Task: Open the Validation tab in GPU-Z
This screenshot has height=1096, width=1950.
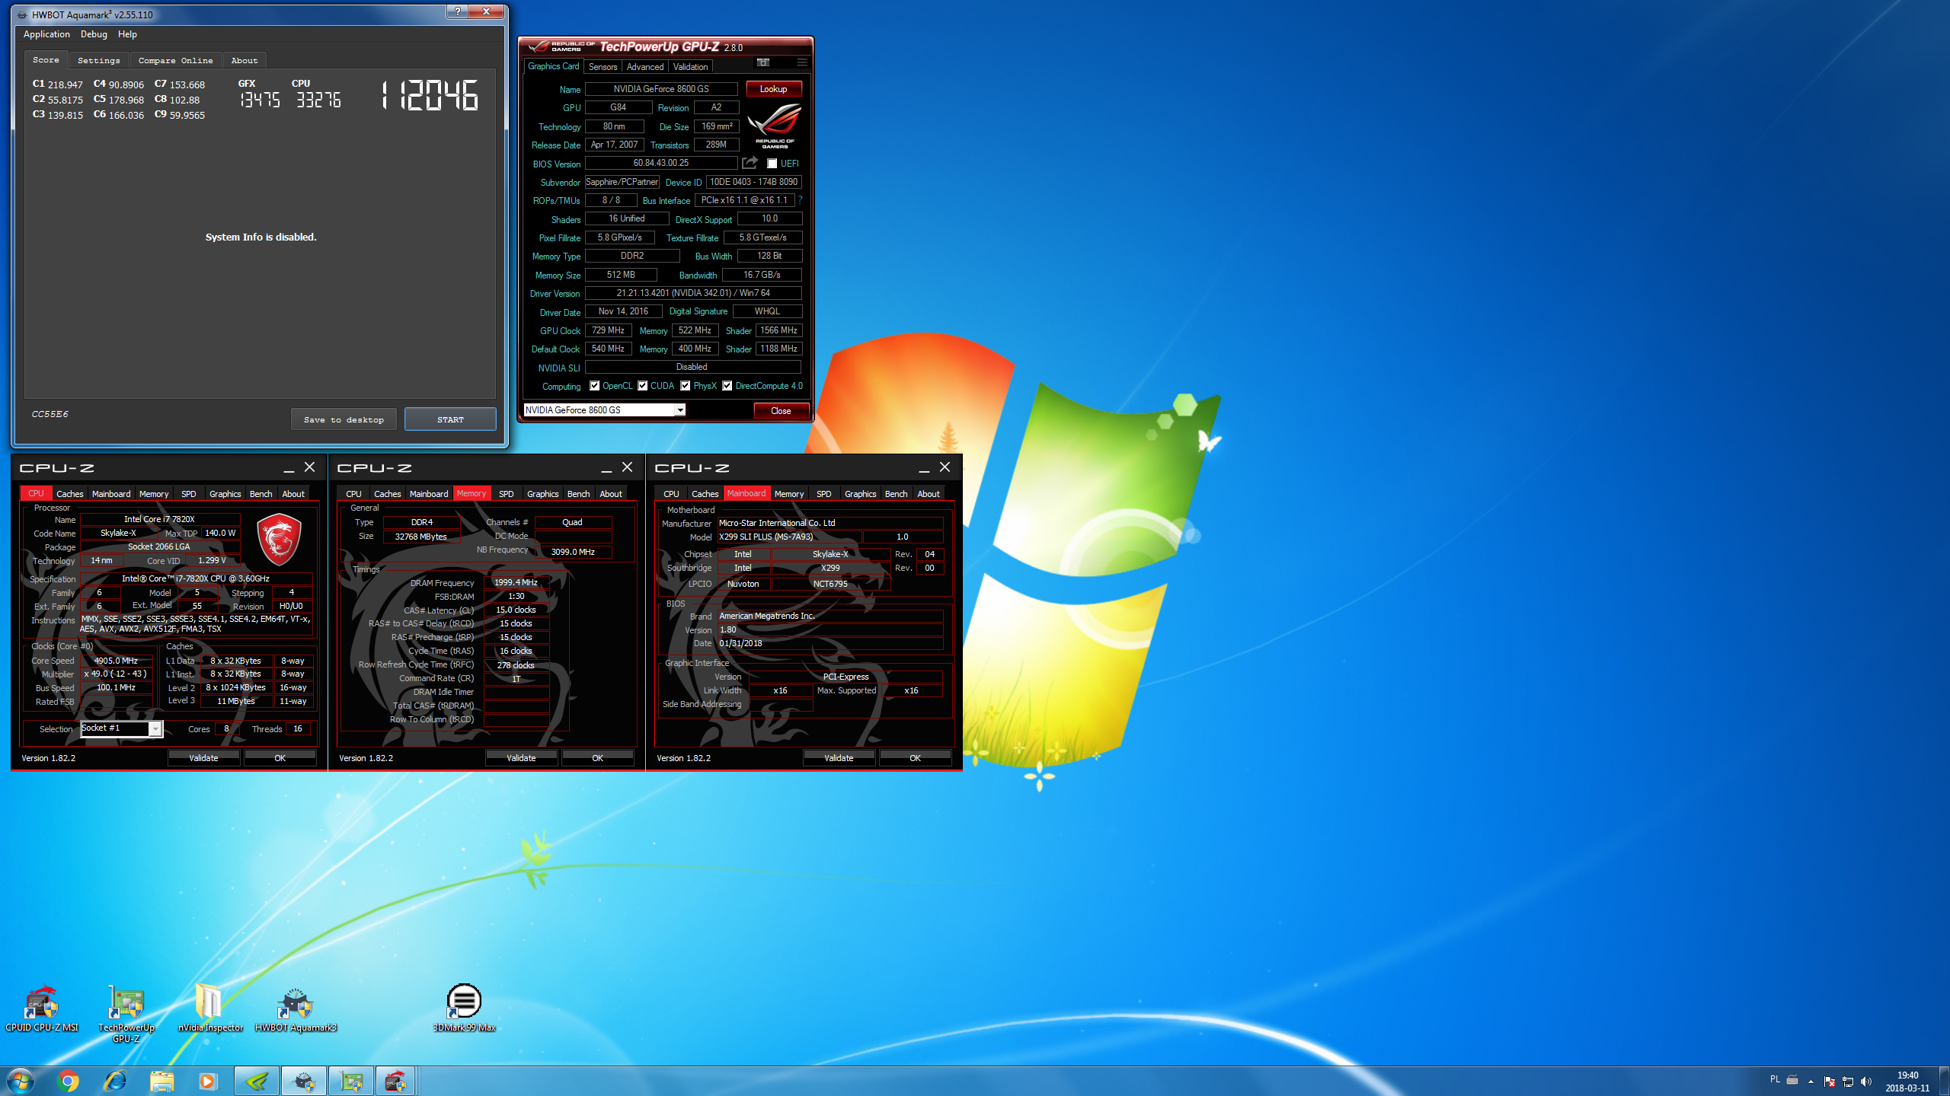Action: (690, 67)
